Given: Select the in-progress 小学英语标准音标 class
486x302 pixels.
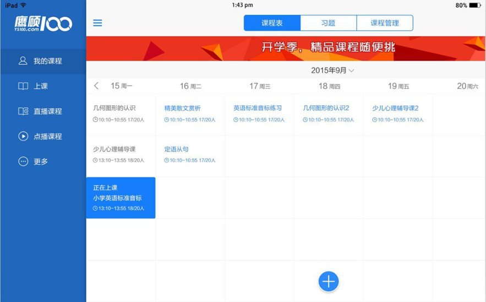Looking at the screenshot, I should [121, 198].
